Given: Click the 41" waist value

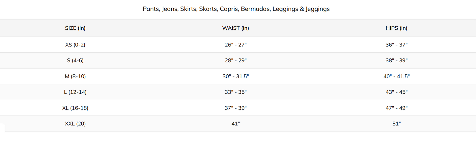Looking at the screenshot, I should tap(236, 124).
